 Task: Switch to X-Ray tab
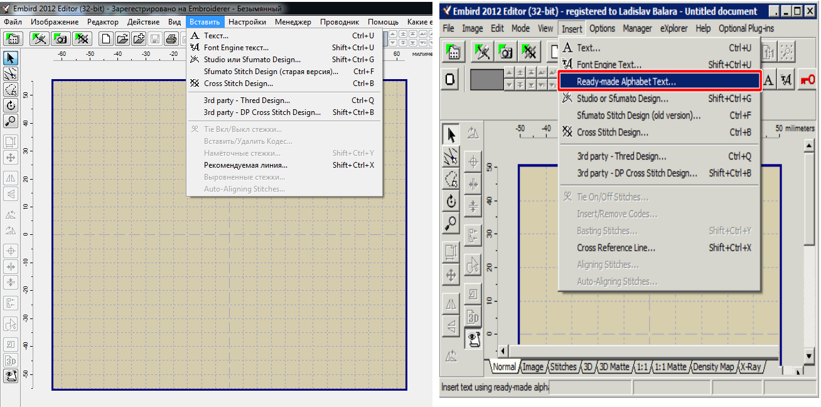coord(751,367)
